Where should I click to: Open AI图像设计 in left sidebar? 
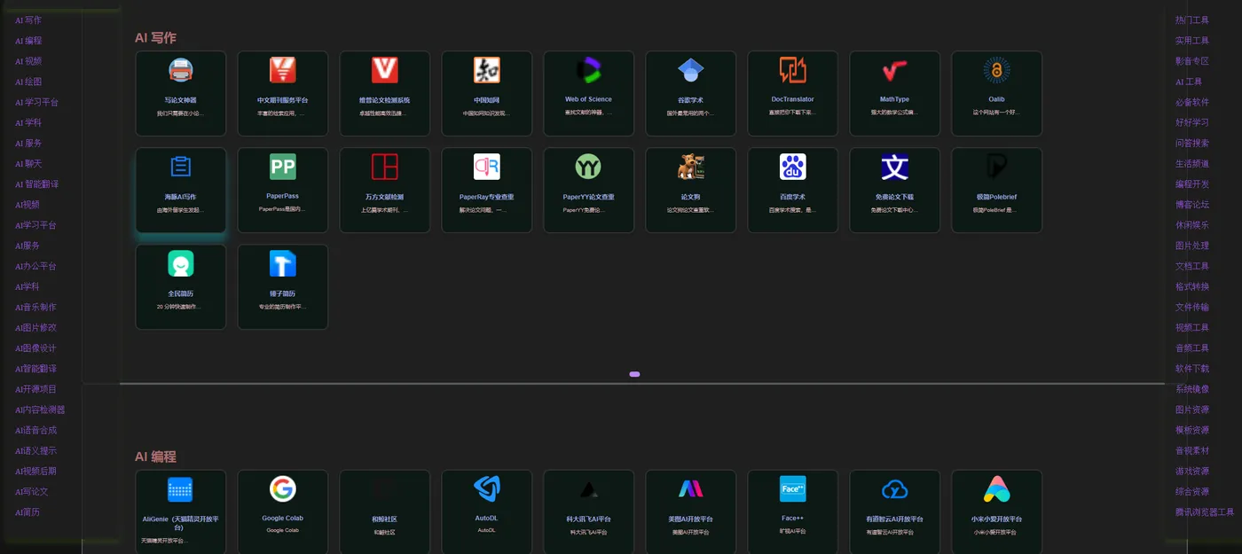coord(35,348)
